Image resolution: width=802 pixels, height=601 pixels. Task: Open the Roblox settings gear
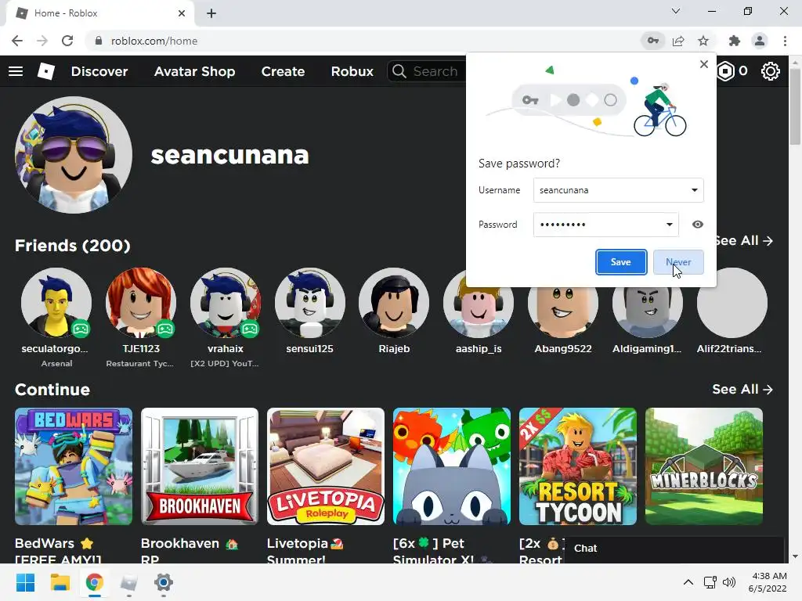click(x=771, y=71)
